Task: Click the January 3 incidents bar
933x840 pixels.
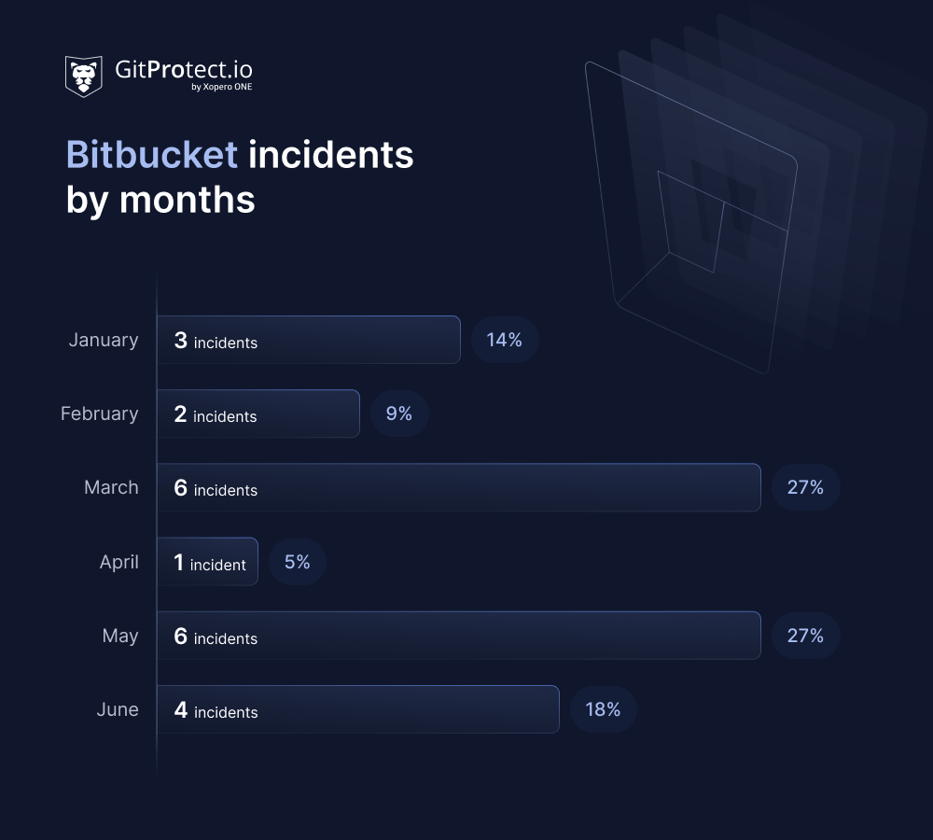Action: pyautogui.click(x=308, y=340)
